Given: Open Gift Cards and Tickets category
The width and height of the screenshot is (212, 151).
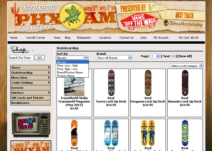Looking at the screenshot, I should click(x=30, y=98).
